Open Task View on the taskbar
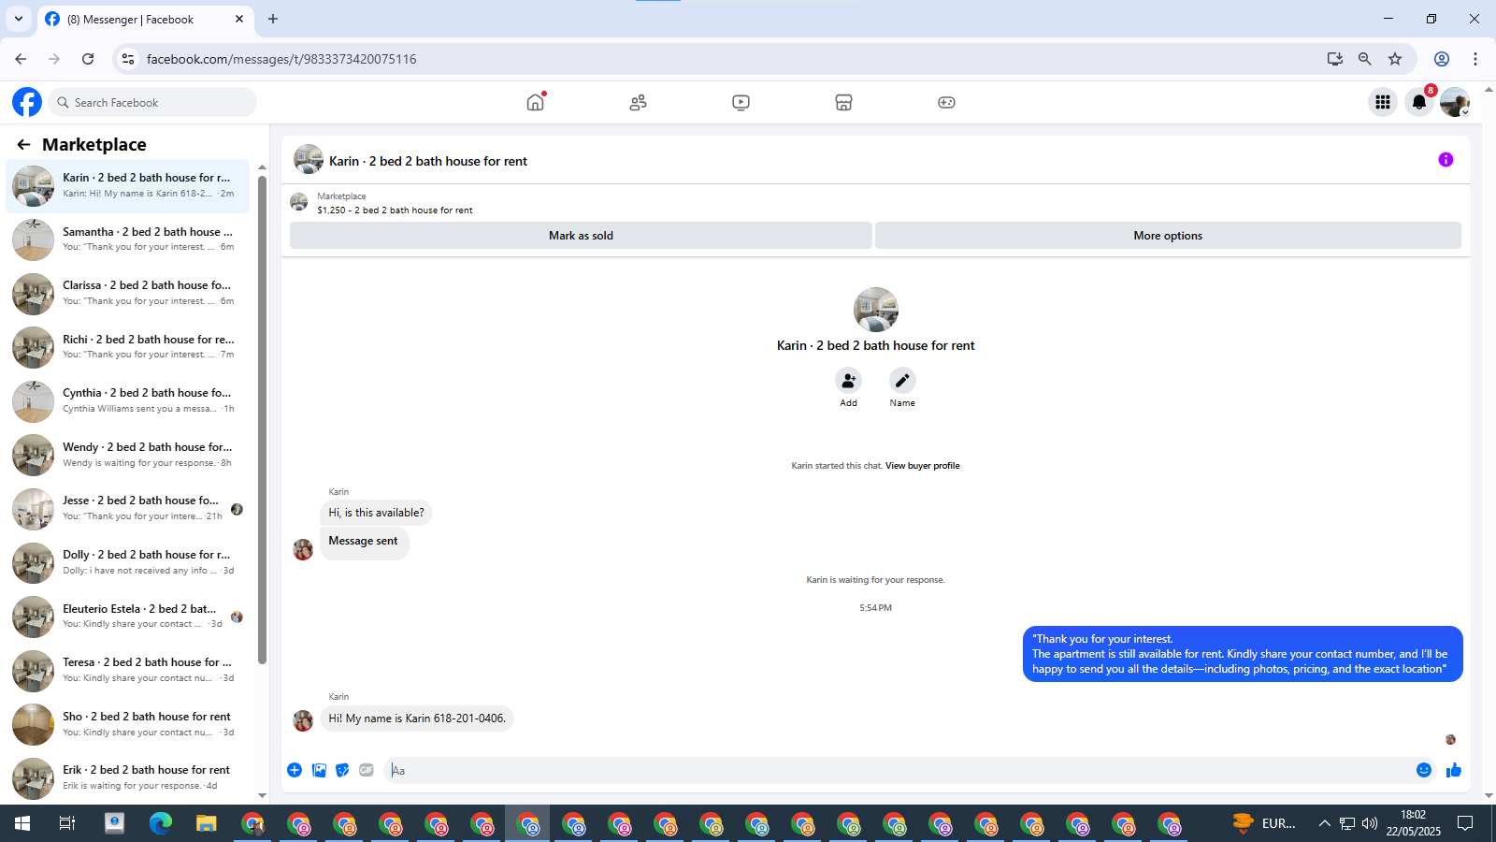1496x842 pixels. click(x=67, y=823)
